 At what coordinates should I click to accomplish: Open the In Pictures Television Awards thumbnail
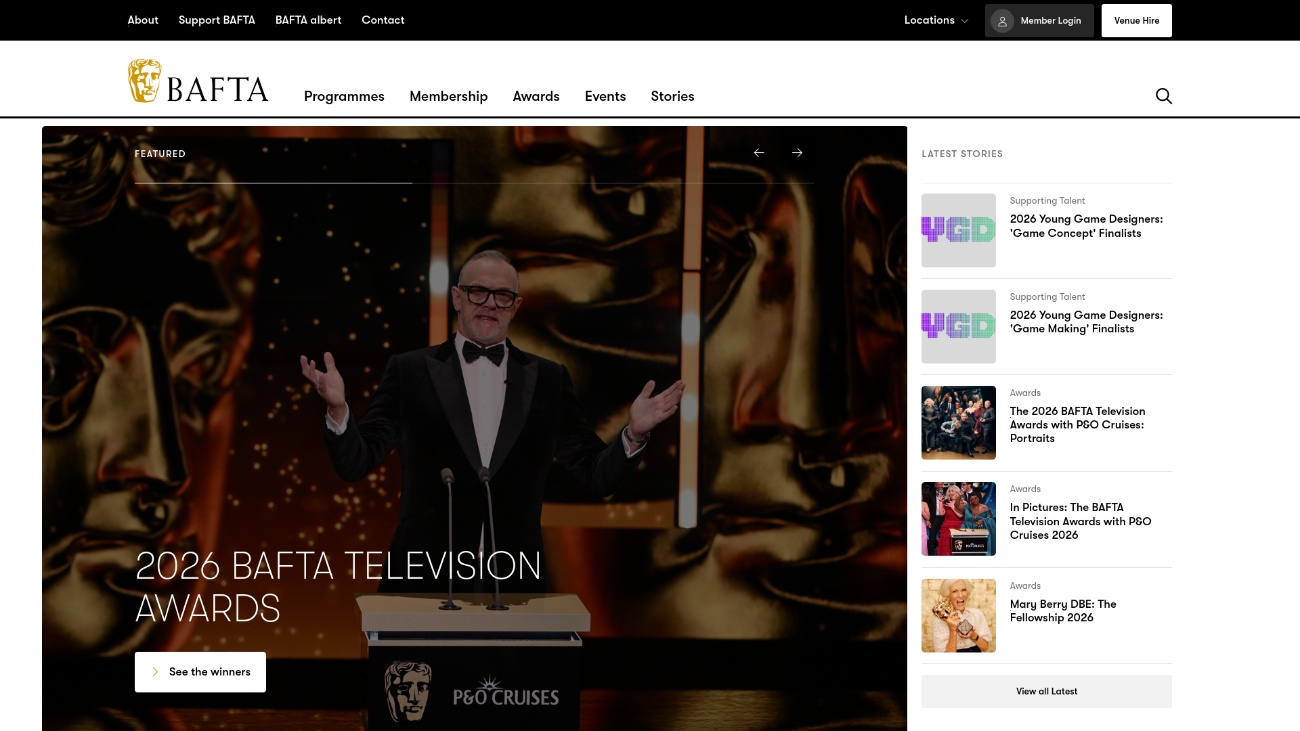click(958, 518)
